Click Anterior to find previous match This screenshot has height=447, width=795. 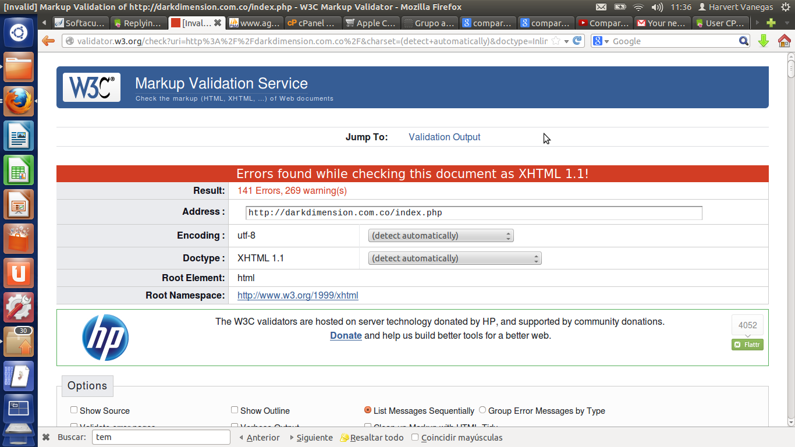[259, 438]
